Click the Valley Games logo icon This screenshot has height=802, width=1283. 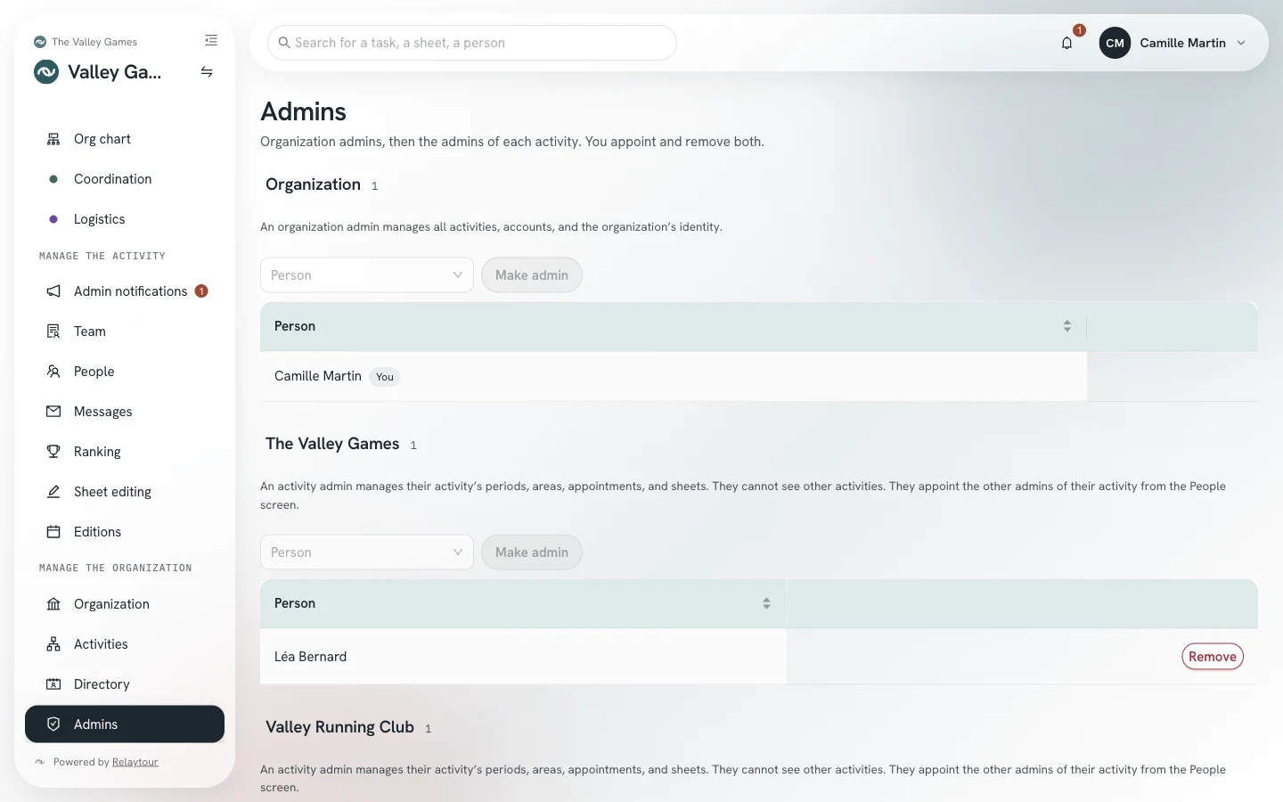click(x=46, y=72)
